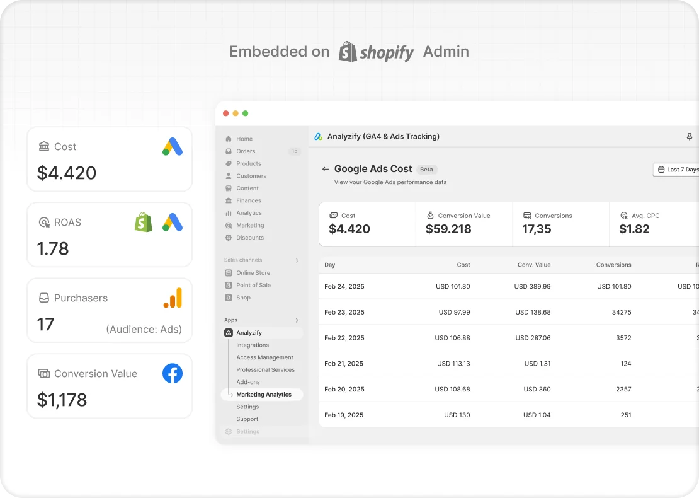699x498 pixels.
Task: Open Products in the sidebar menu
Action: [248, 163]
